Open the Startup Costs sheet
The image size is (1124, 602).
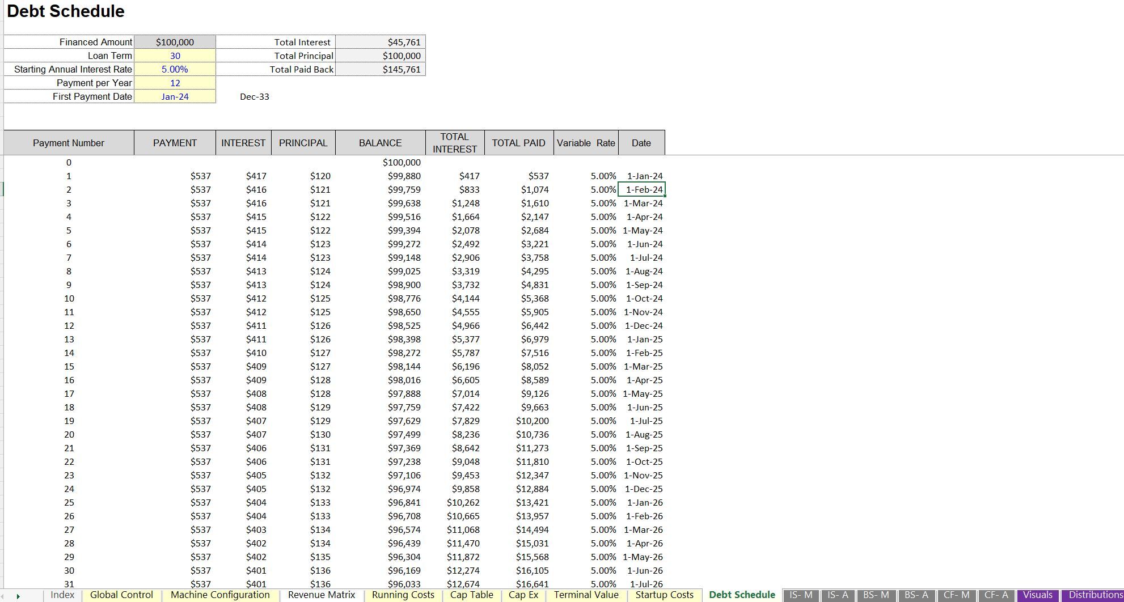665,595
